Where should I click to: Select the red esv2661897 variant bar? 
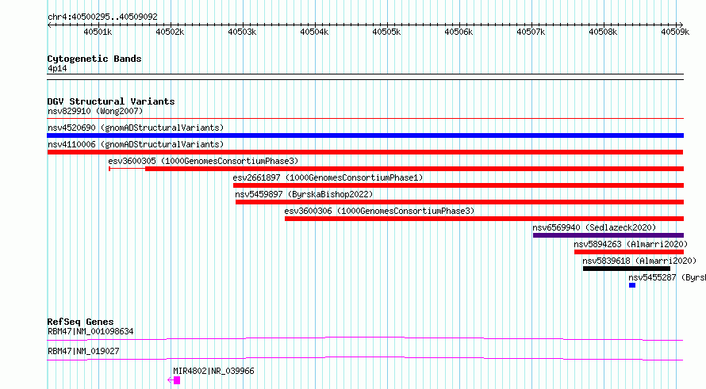pos(459,185)
